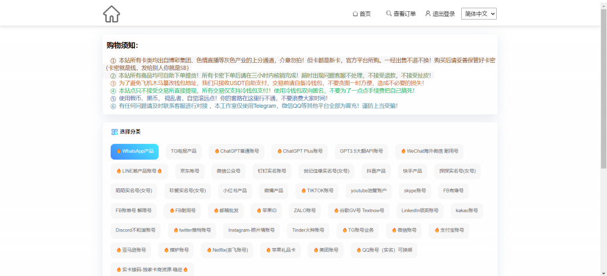Pick the 陌陌实名号(女号) category
This screenshot has height=276, width=607.
pyautogui.click(x=134, y=191)
